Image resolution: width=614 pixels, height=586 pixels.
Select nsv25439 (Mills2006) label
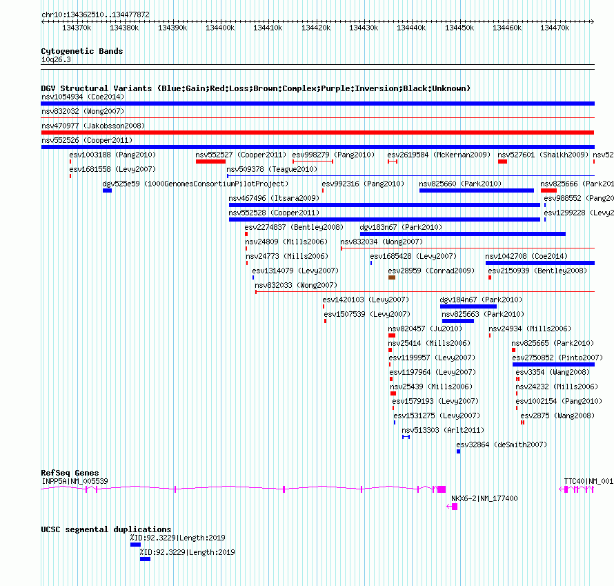tap(431, 387)
